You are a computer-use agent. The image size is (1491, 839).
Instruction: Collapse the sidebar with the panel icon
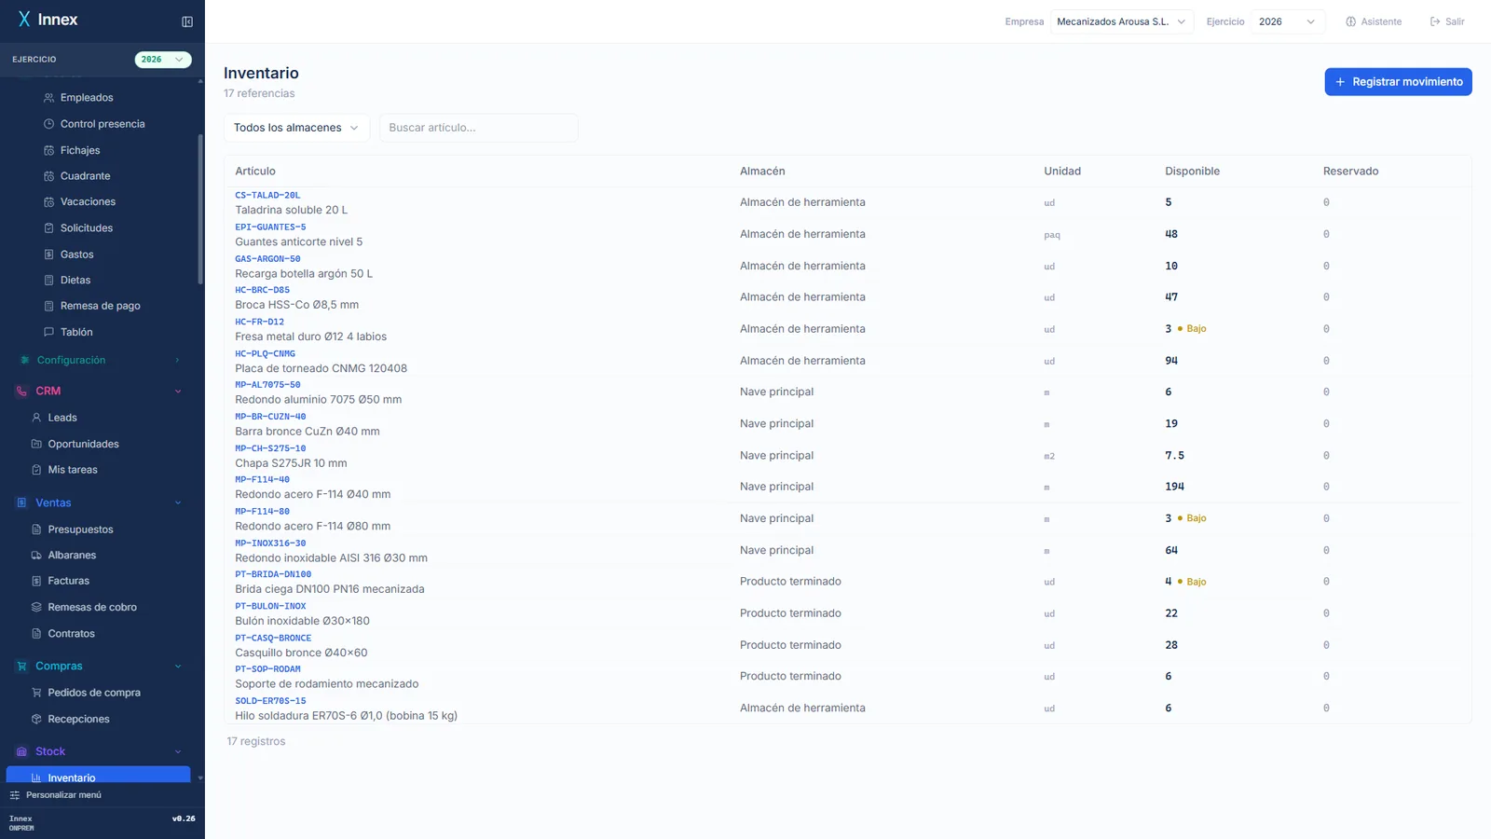pos(187,21)
